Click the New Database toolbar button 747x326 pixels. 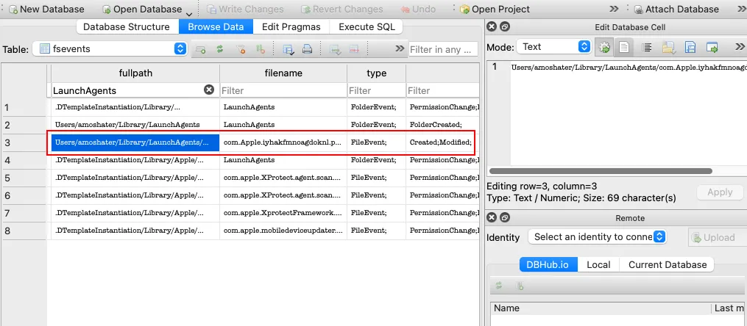click(46, 9)
